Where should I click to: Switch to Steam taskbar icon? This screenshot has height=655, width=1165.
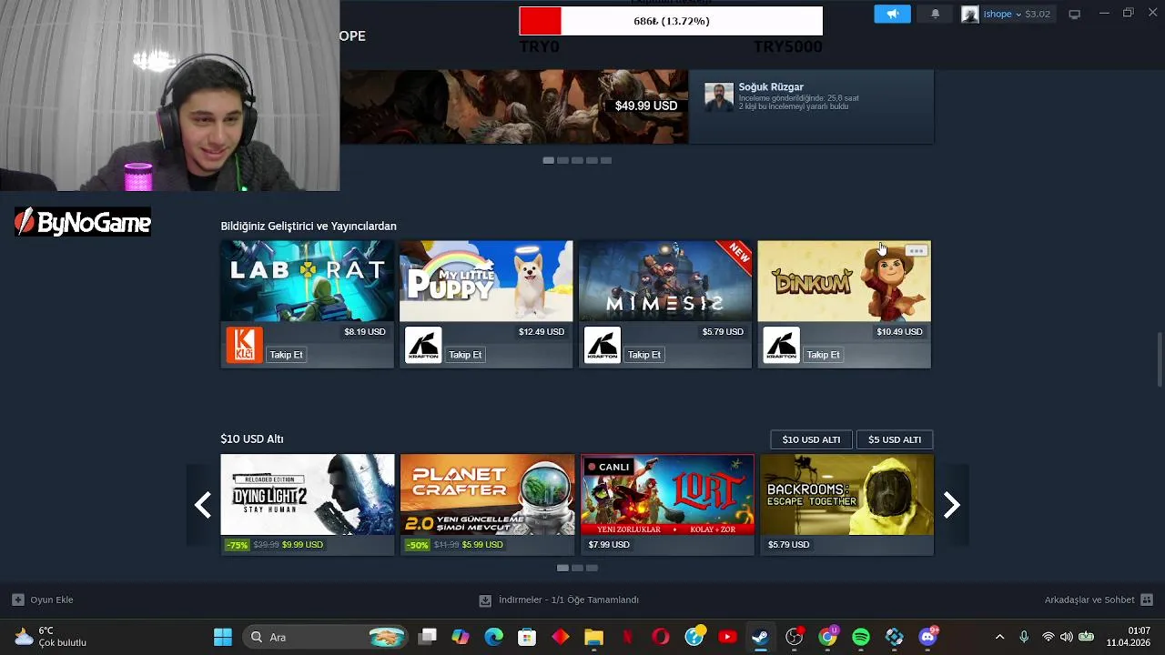click(760, 637)
